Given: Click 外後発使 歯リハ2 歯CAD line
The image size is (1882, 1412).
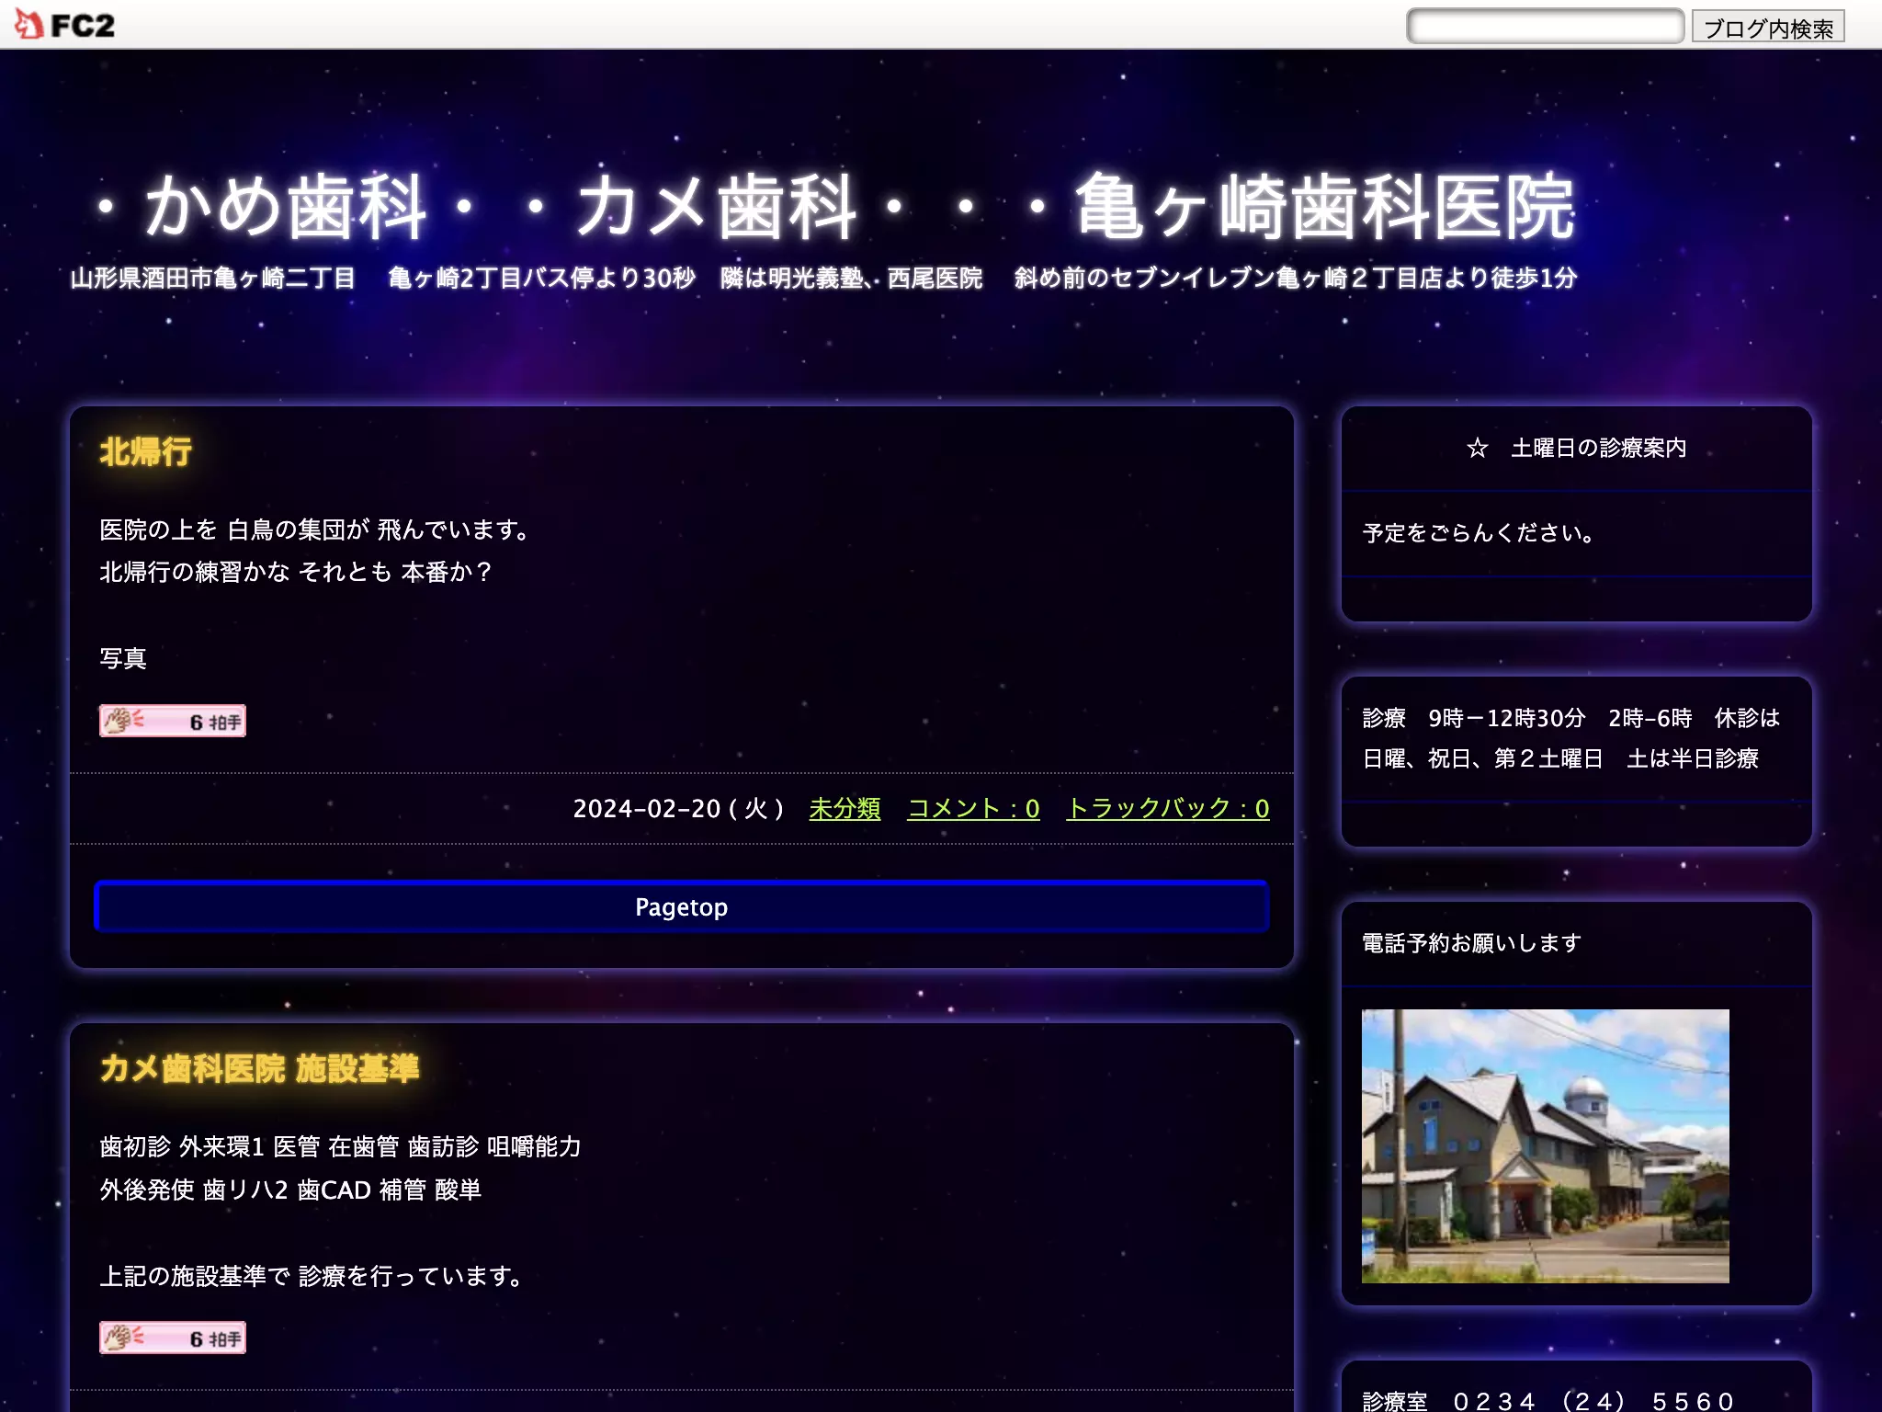Looking at the screenshot, I should coord(290,1190).
